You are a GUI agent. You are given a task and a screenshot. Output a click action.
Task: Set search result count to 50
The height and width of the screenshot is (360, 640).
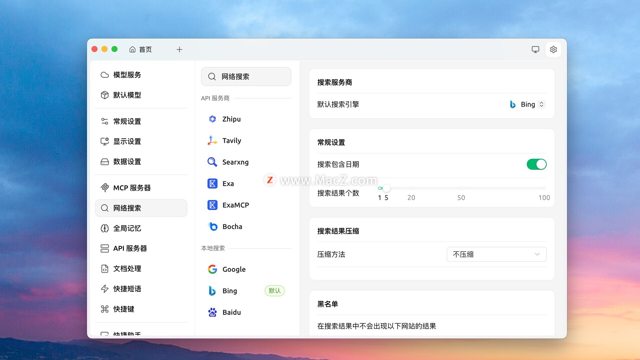(461, 189)
